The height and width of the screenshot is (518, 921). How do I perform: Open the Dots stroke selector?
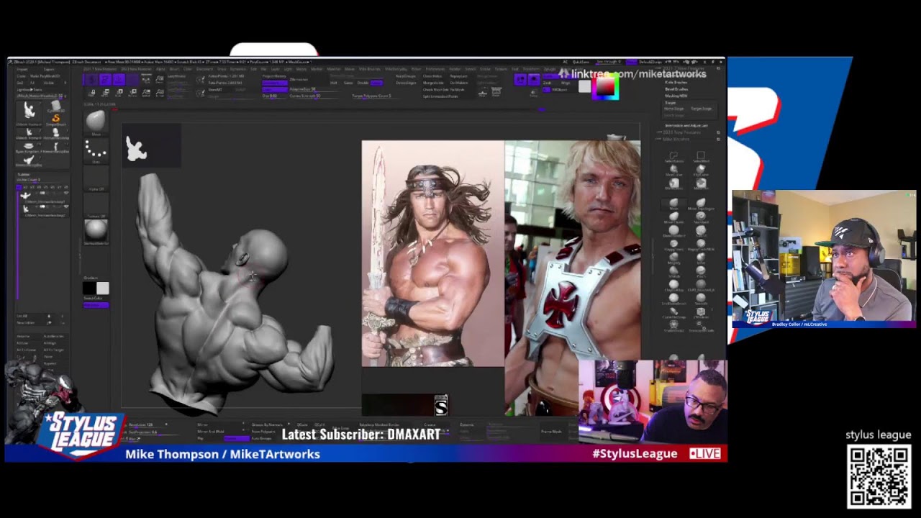(96, 151)
